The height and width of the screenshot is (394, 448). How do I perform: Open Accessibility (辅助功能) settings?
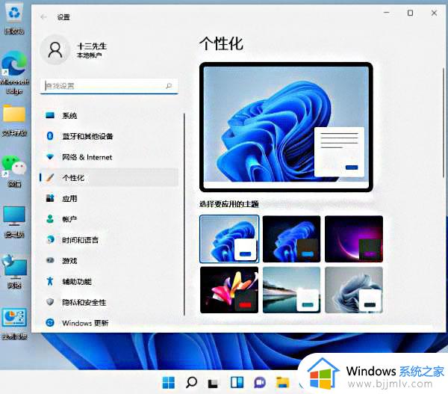(x=108, y=282)
